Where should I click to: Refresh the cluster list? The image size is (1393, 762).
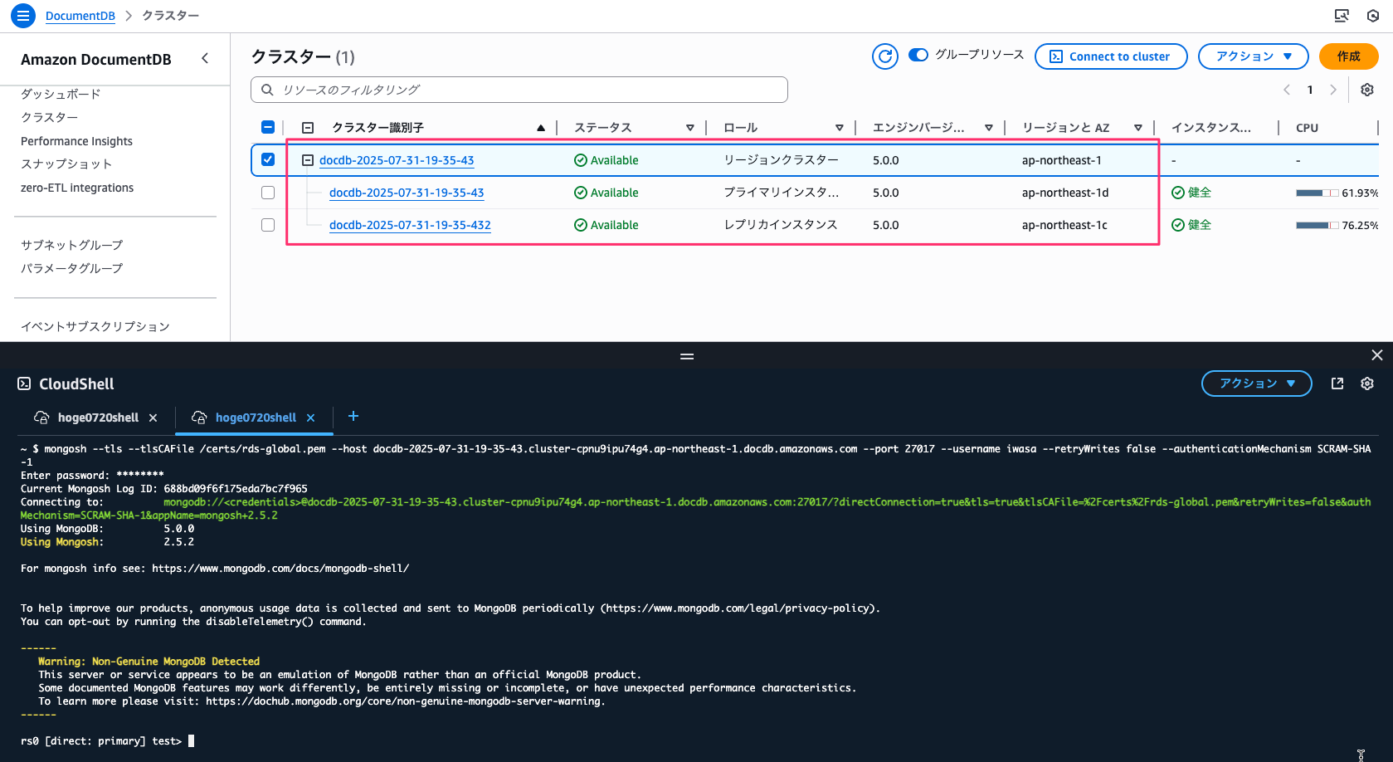pos(885,56)
